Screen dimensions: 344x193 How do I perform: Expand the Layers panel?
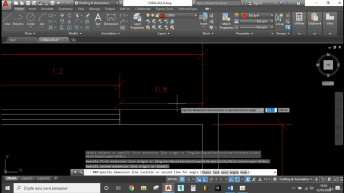click(x=163, y=33)
